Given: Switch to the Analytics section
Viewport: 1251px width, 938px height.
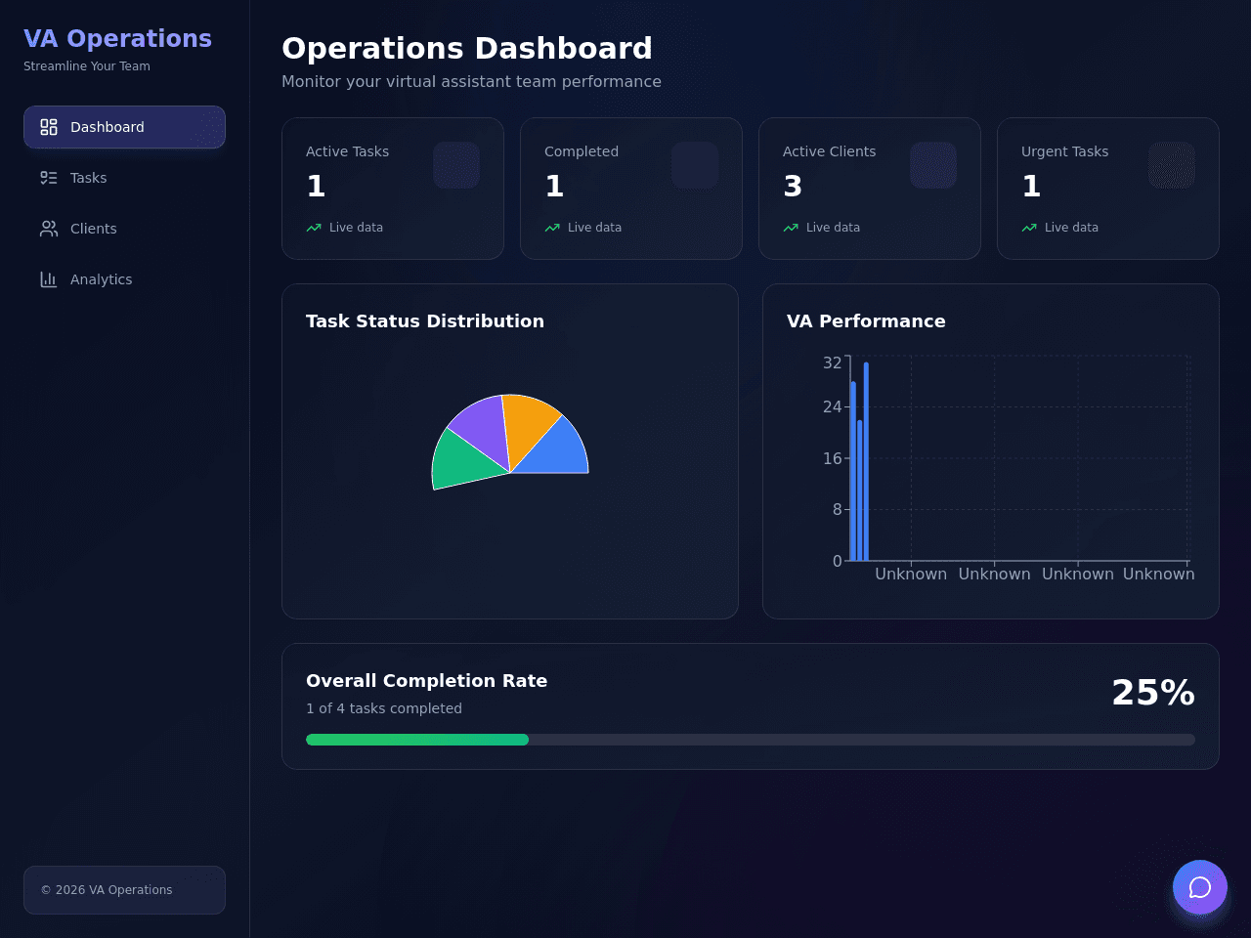Looking at the screenshot, I should (x=124, y=279).
